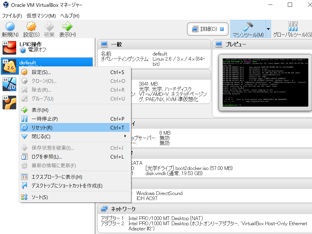Click the 3841 MB memory value
Screen dimensions: 312x234
click(x=148, y=84)
